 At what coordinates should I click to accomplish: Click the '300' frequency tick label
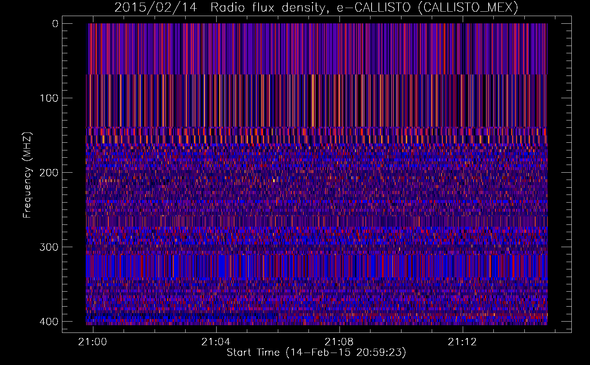click(48, 247)
